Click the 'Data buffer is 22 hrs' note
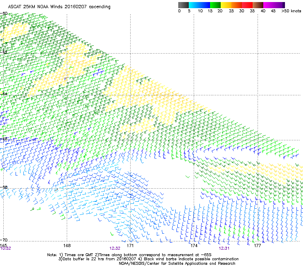303x266 pixels. point(148,259)
